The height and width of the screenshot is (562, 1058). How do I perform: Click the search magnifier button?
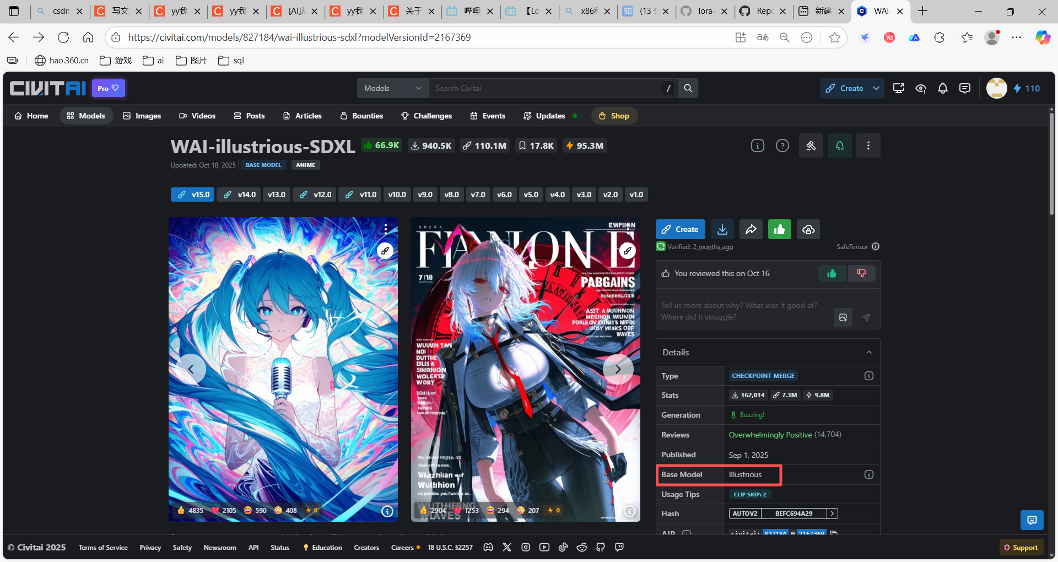point(688,88)
